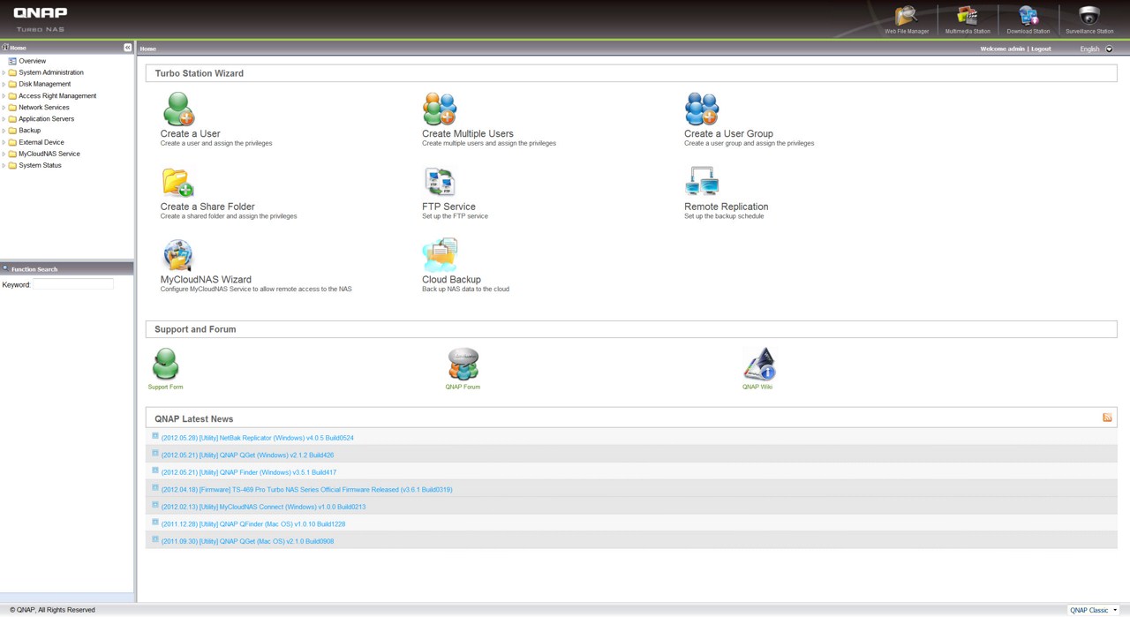This screenshot has height=617, width=1130.
Task: Expand the MyCloudNAS Service tree node
Action: (x=4, y=154)
